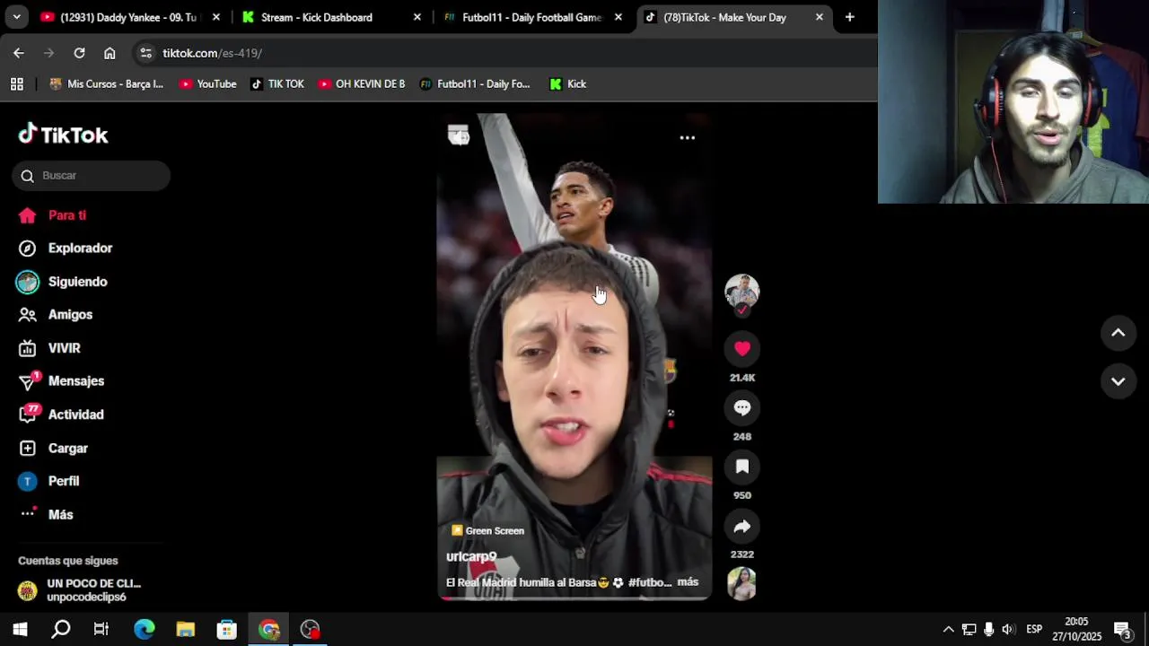Open OH KEVIN DE B bookmark

point(361,84)
